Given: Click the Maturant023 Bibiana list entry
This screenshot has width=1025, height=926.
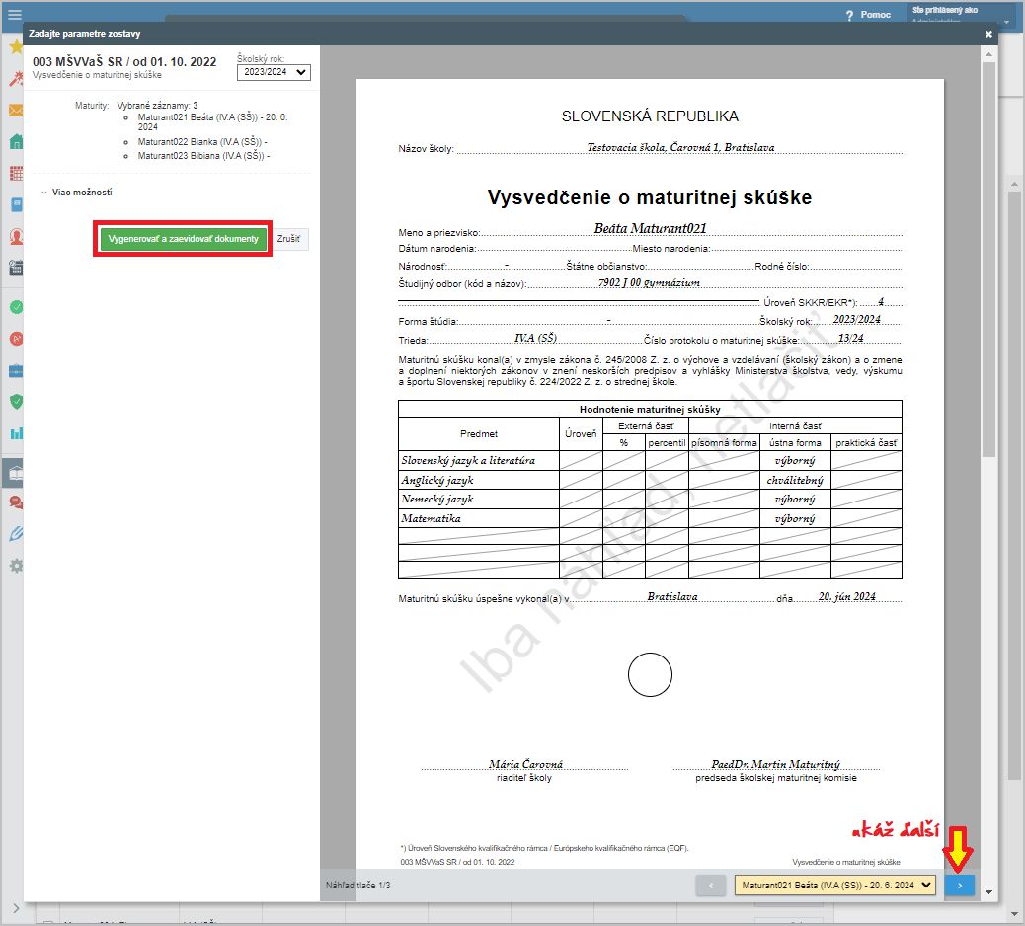Looking at the screenshot, I should click(204, 156).
